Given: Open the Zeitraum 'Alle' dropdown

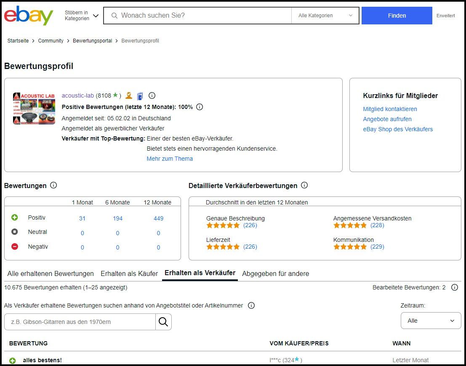Looking at the screenshot, I should (x=431, y=321).
